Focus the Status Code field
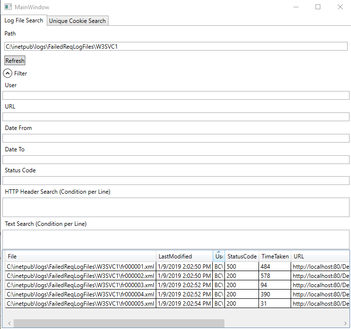 pyautogui.click(x=175, y=181)
